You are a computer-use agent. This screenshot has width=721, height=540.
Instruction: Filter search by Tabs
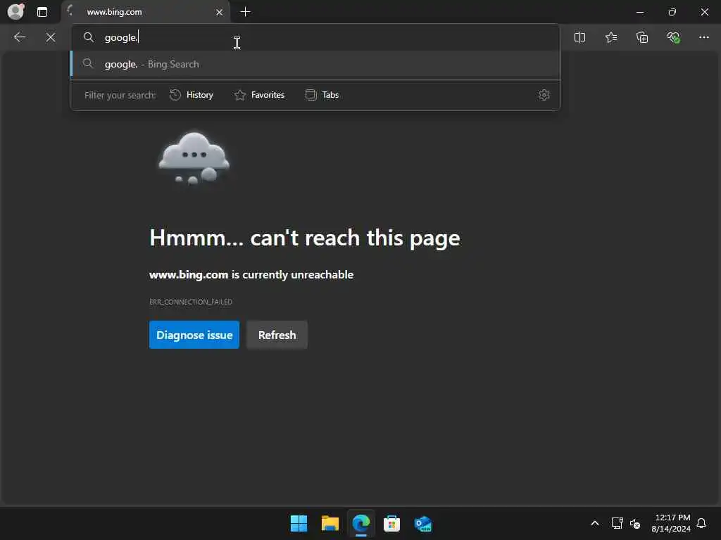point(322,95)
